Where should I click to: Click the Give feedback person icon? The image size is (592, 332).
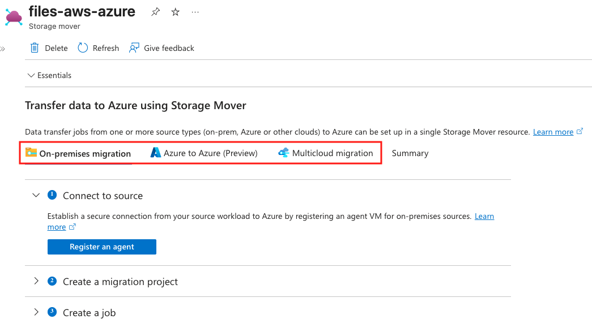click(x=134, y=48)
